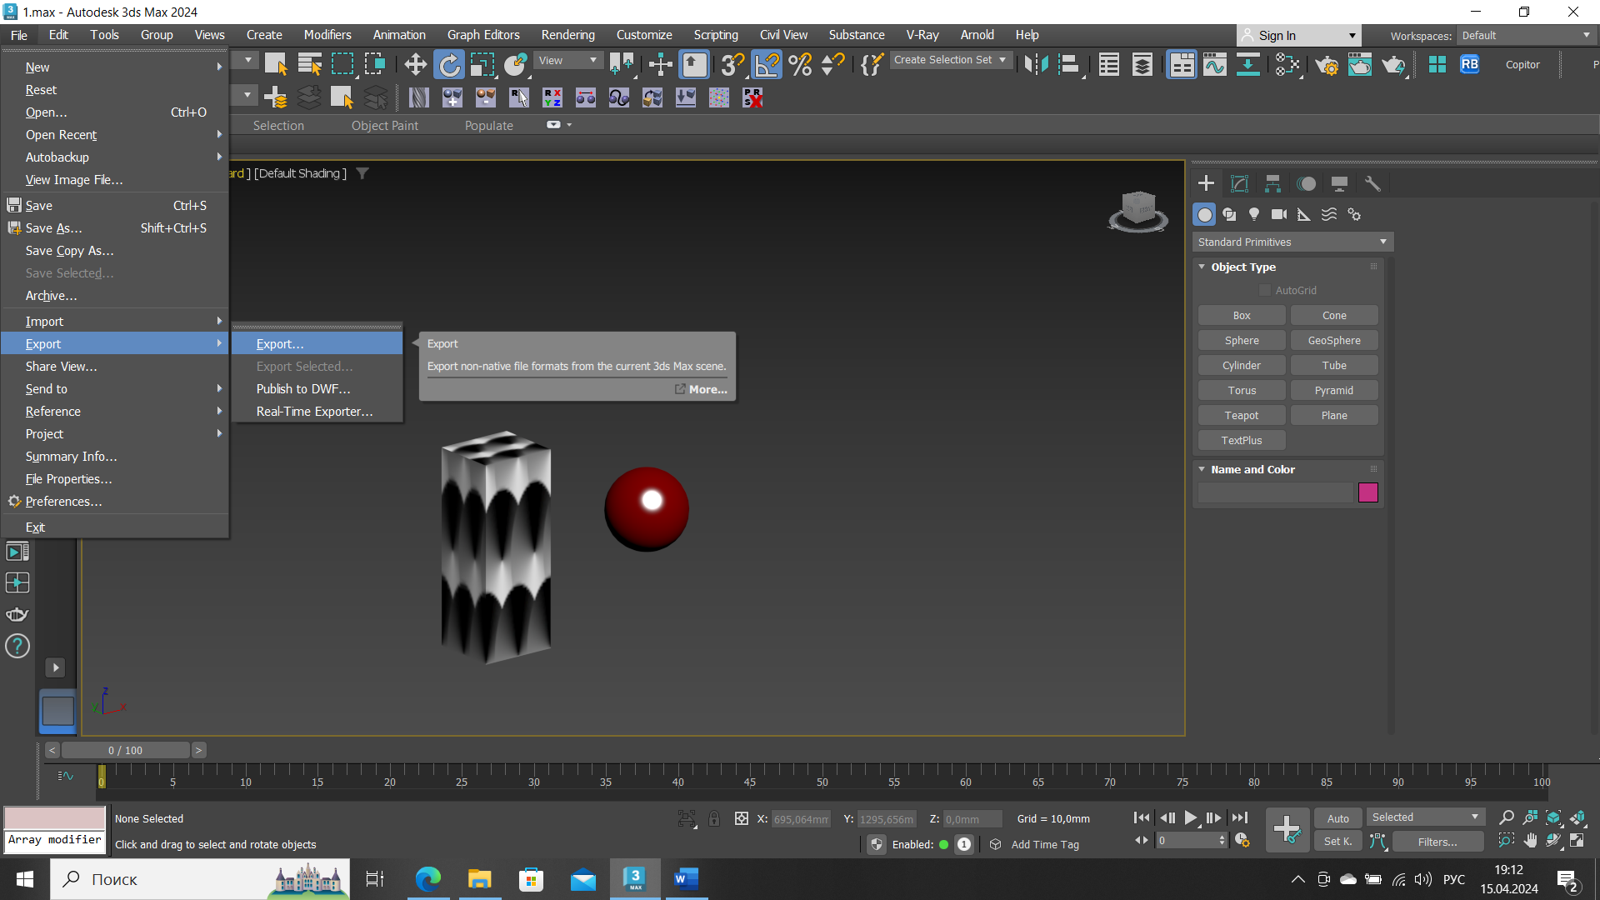Toggle the selection lock icon
The height and width of the screenshot is (900, 1600).
(x=714, y=818)
